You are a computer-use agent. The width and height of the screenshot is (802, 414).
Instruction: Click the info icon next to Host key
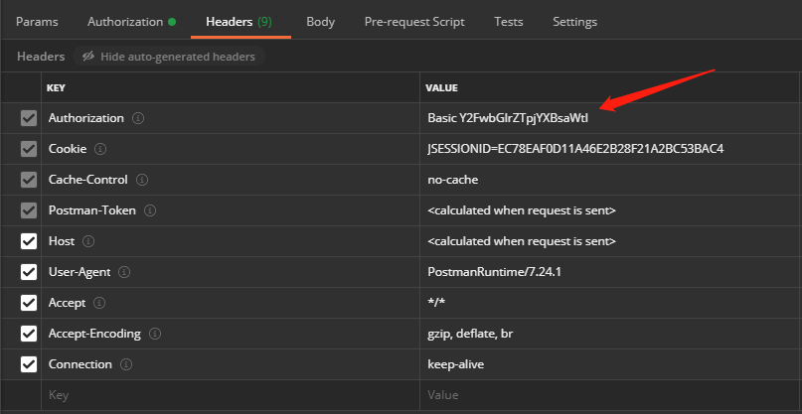[x=88, y=241]
